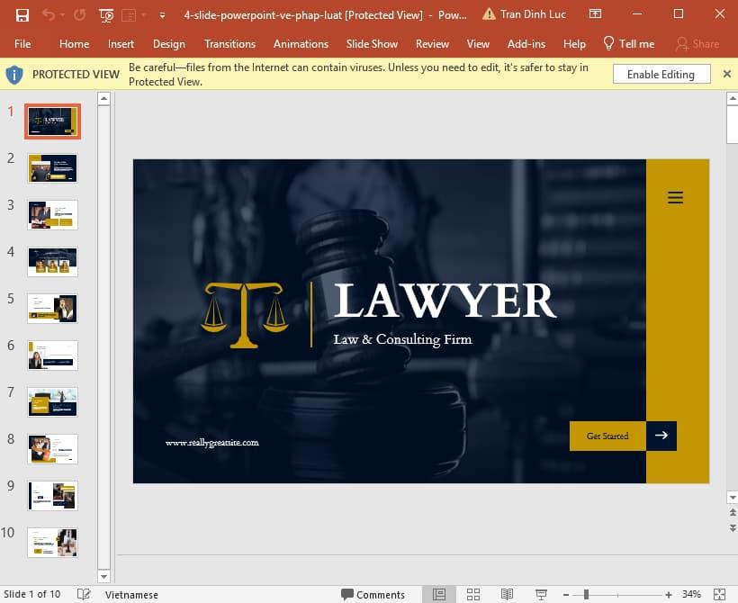Screen dimensions: 738x603
Task: Switch to Slide Sorter view
Action: tap(473, 594)
